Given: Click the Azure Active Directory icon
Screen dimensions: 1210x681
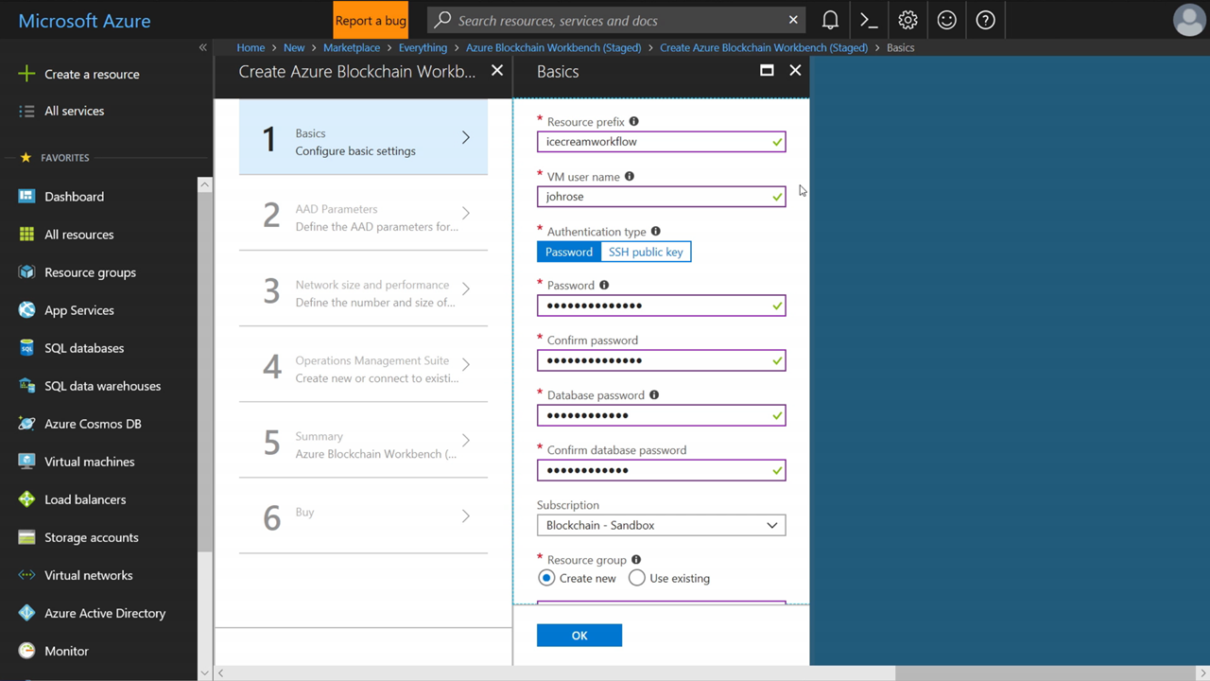Looking at the screenshot, I should click(26, 613).
